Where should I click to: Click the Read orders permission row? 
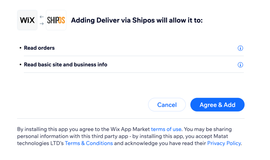click(x=39, y=48)
